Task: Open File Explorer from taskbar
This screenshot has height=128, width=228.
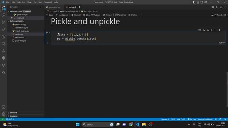Action: [x=144, y=124]
